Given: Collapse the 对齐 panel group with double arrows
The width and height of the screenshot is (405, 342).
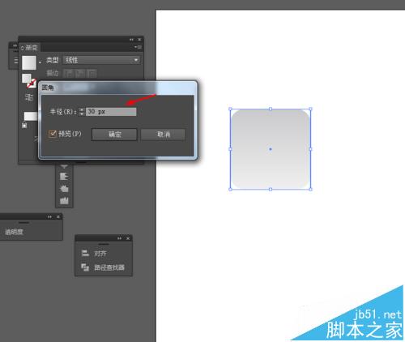Looking at the screenshot, I should (119, 238).
